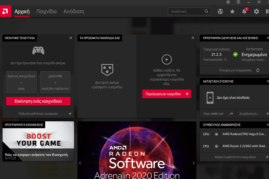
Task: Open the Boost Your Game tutorial thumbnail
Action: (x=38, y=141)
